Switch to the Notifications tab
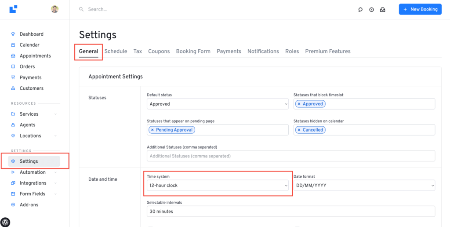 pos(263,51)
